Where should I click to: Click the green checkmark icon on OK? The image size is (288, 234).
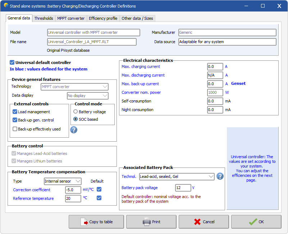pyautogui.click(x=253, y=222)
